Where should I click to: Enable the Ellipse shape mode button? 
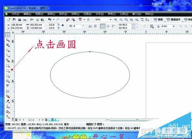(x=103, y=26)
